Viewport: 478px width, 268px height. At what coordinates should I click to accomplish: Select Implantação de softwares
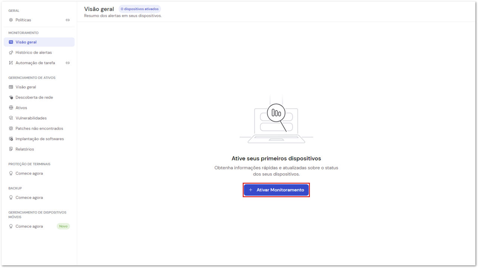(x=39, y=139)
